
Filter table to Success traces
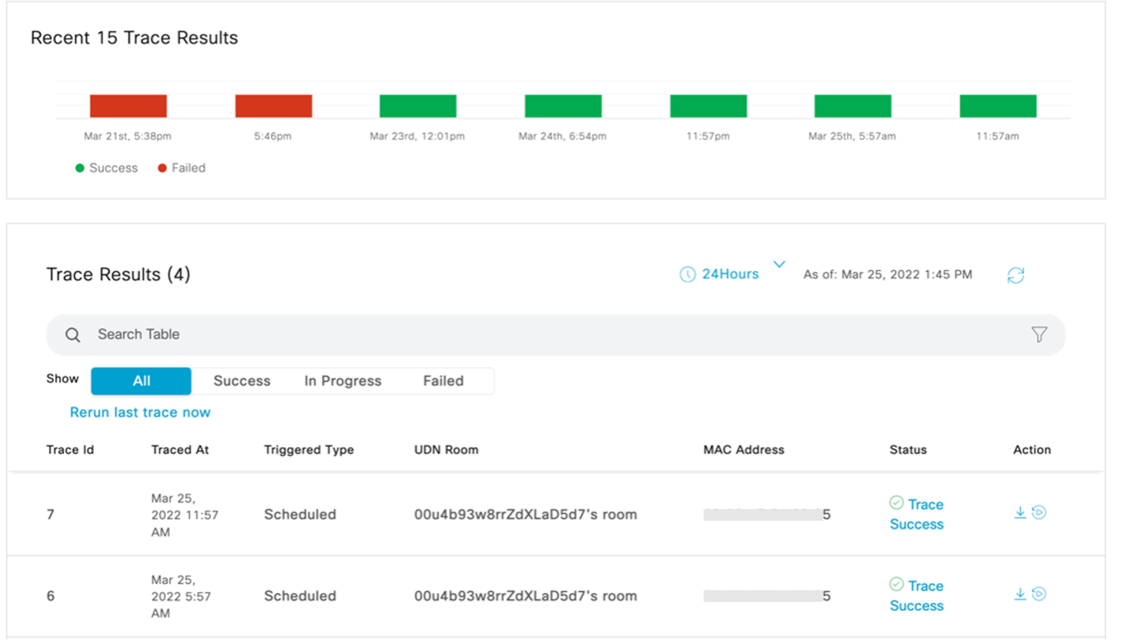pyautogui.click(x=241, y=381)
